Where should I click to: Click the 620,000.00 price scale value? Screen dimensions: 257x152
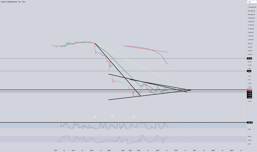tap(251, 11)
